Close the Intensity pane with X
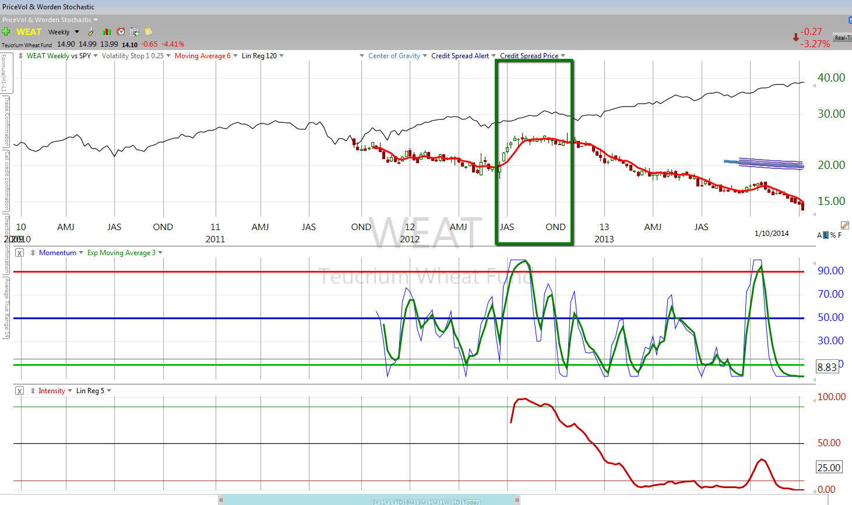Screen dimensions: 852x505 point(19,391)
